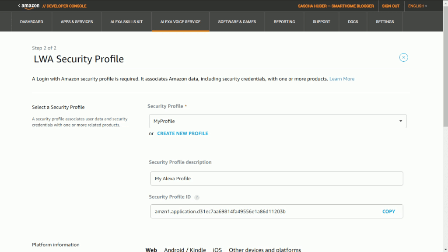Open the Security Profile dropdown showing MyProfile
Viewport: 448px width, 252px height.
(x=278, y=121)
